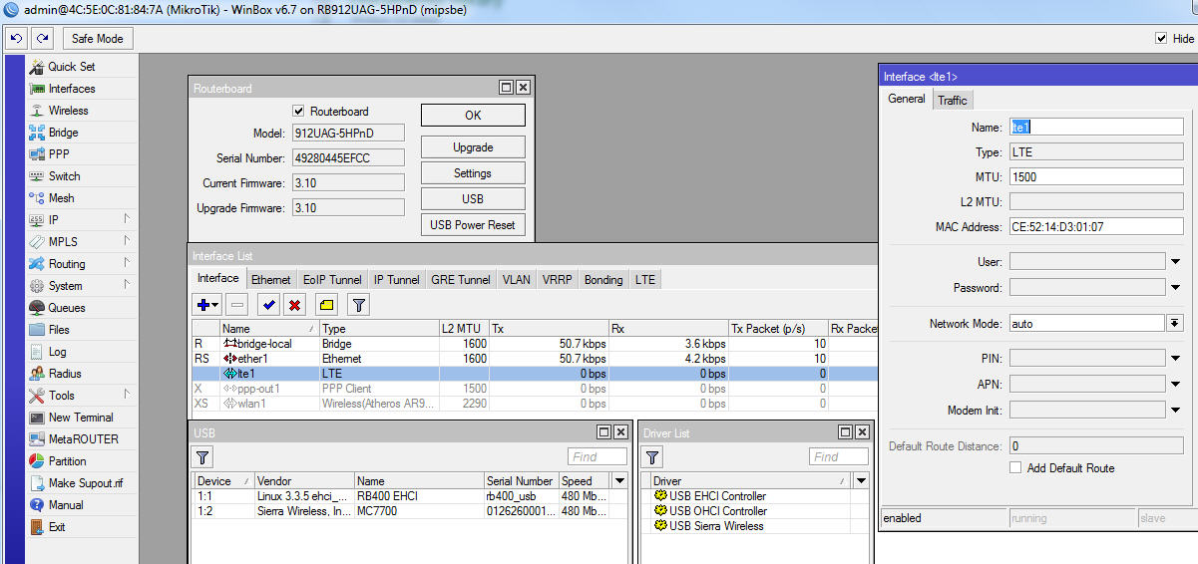Open Queues in sidebar
The width and height of the screenshot is (1198, 564).
pyautogui.click(x=67, y=308)
